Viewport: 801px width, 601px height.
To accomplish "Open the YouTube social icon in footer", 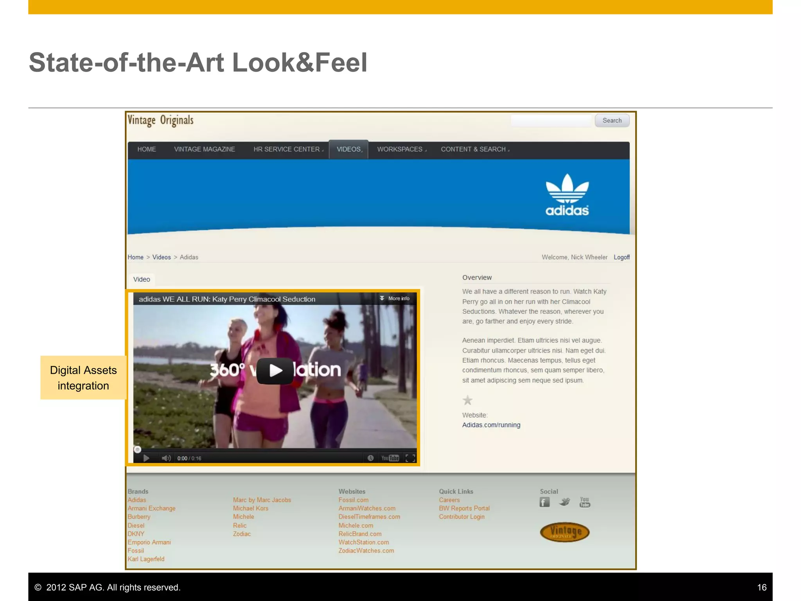I will point(585,502).
